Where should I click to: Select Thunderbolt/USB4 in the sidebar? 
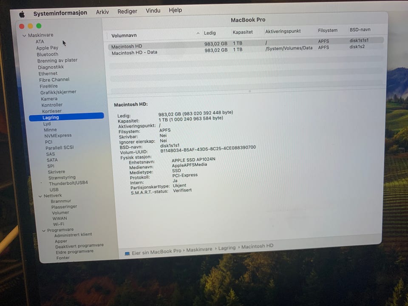click(x=68, y=183)
